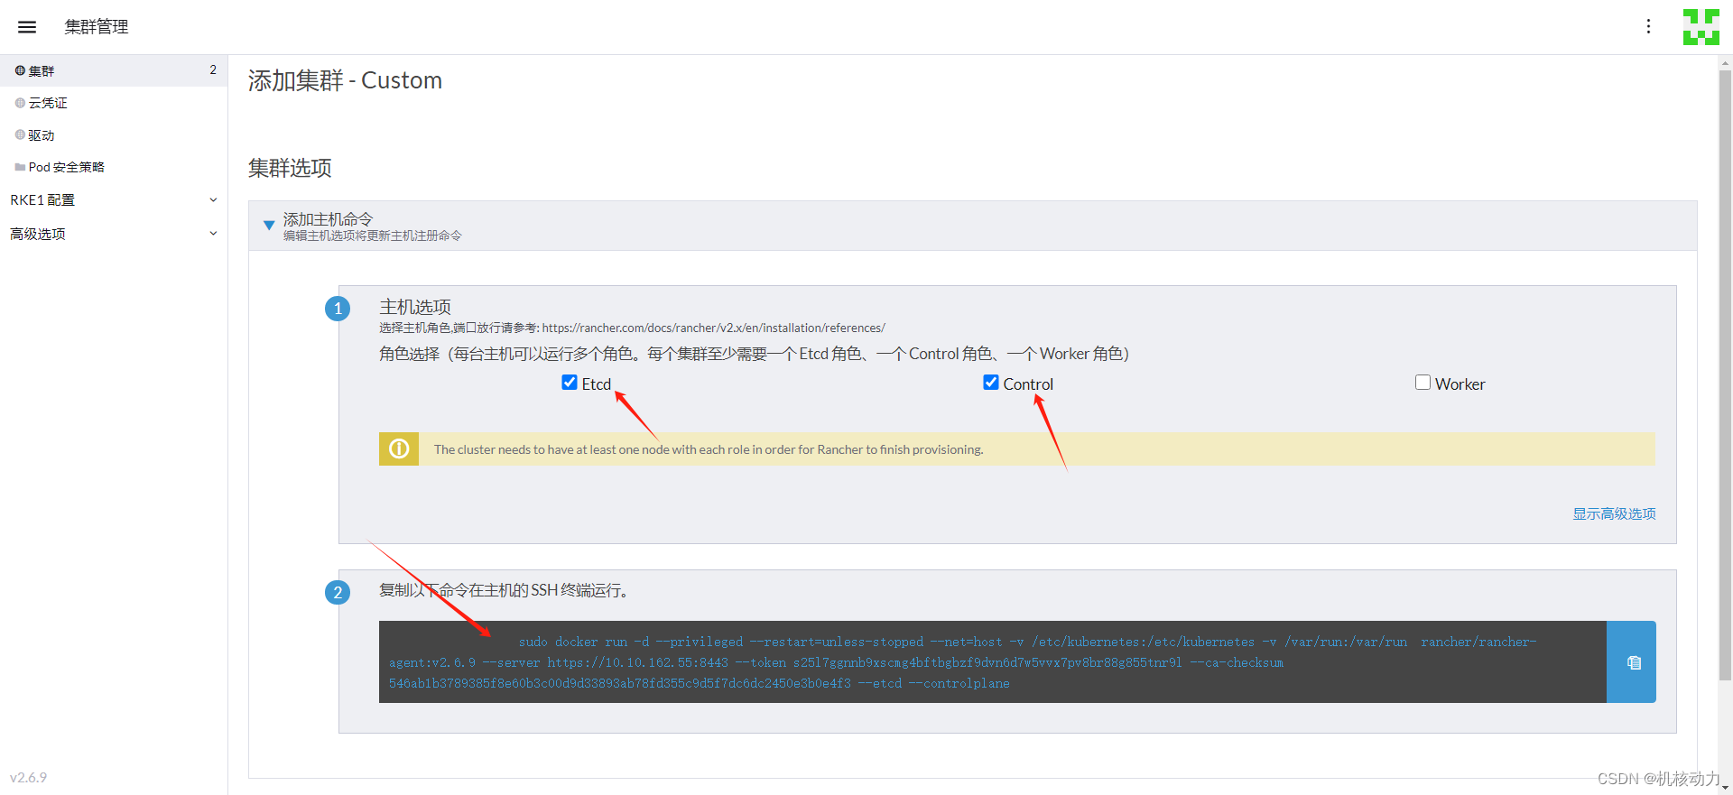Expand the RKE1 配置 sidebar group
The image size is (1733, 795).
pyautogui.click(x=114, y=200)
